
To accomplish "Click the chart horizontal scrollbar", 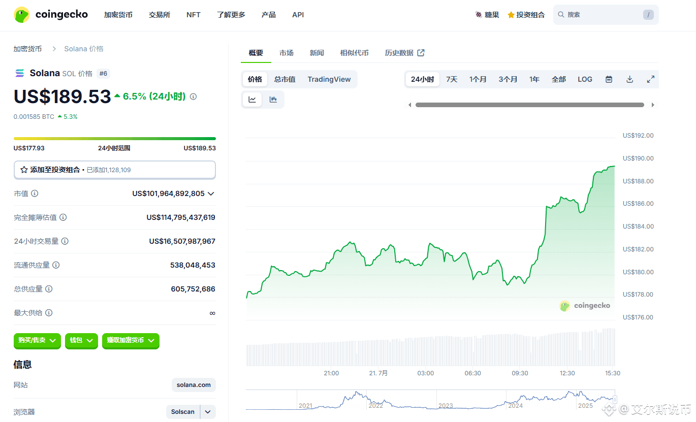I will (530, 105).
